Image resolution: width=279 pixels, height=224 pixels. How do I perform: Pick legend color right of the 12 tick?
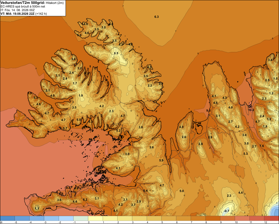271,218
